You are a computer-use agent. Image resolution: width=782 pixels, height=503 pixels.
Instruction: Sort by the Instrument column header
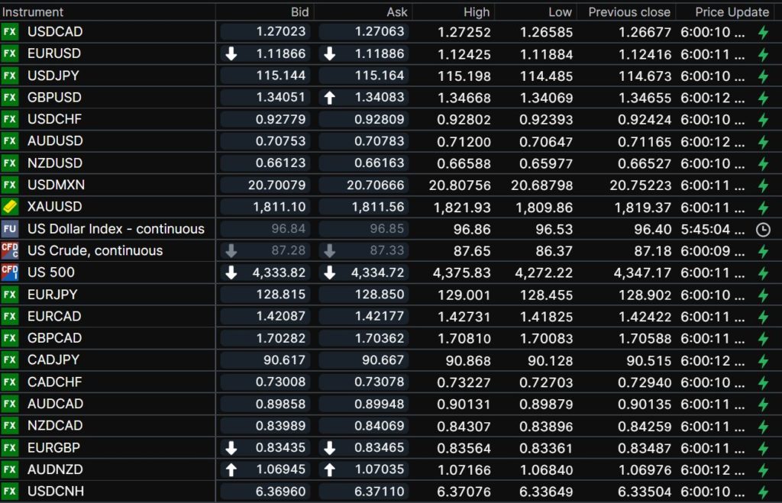[34, 12]
